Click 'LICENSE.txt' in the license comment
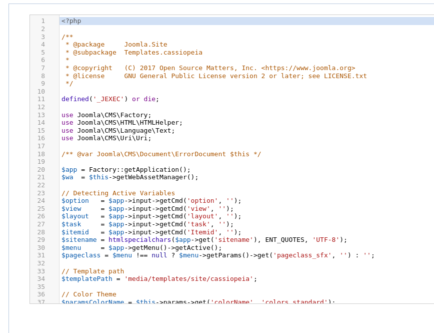 (x=345, y=76)
